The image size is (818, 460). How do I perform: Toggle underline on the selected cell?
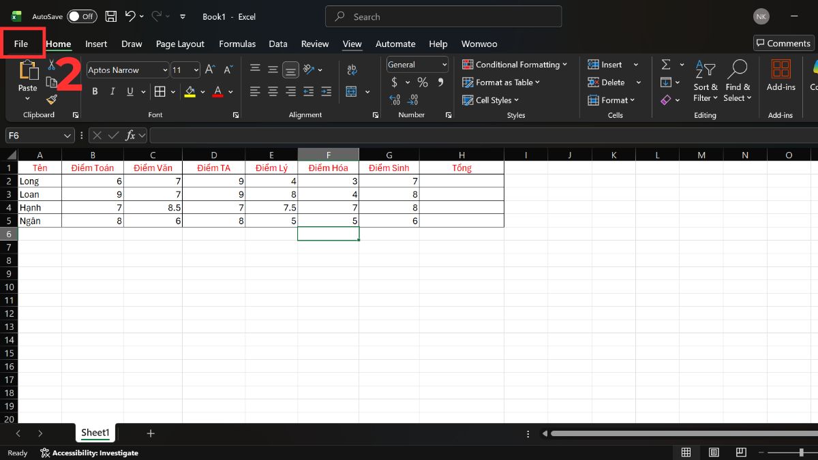tap(129, 91)
